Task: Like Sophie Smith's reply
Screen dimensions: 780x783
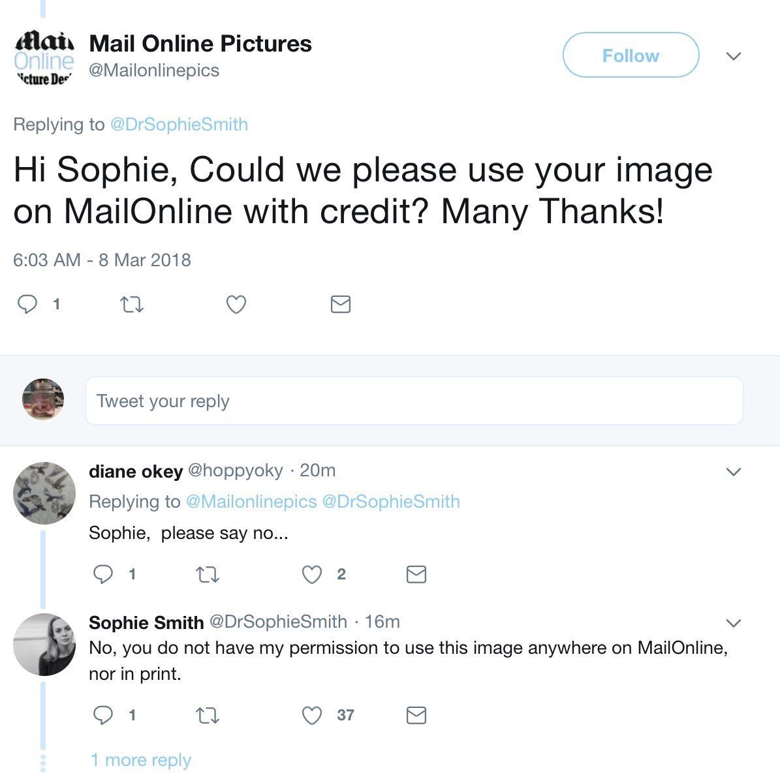Action: tap(312, 715)
